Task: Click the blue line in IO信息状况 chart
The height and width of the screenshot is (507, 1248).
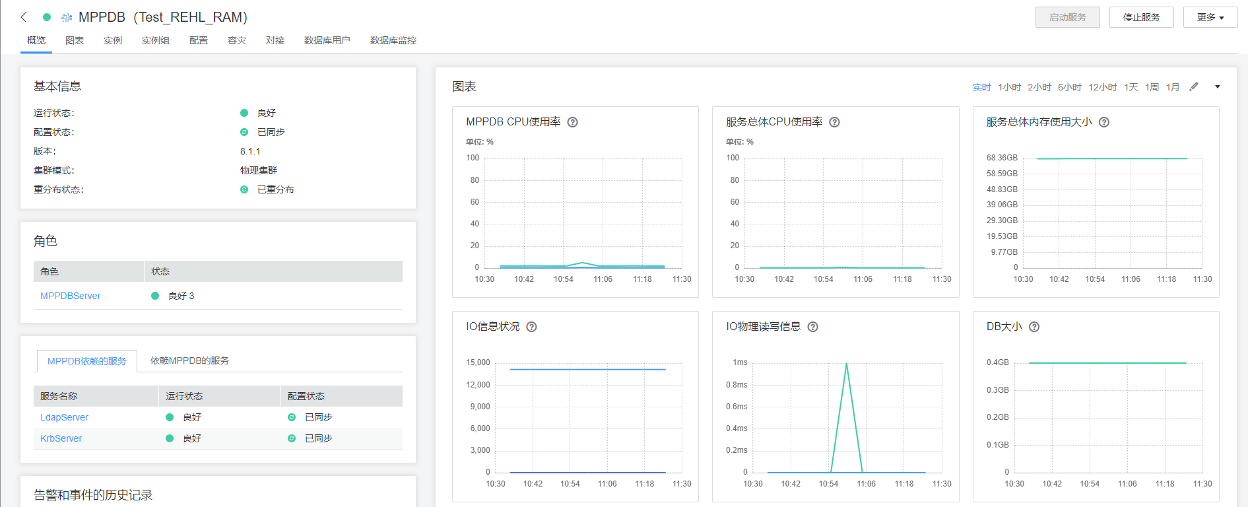Action: point(587,370)
